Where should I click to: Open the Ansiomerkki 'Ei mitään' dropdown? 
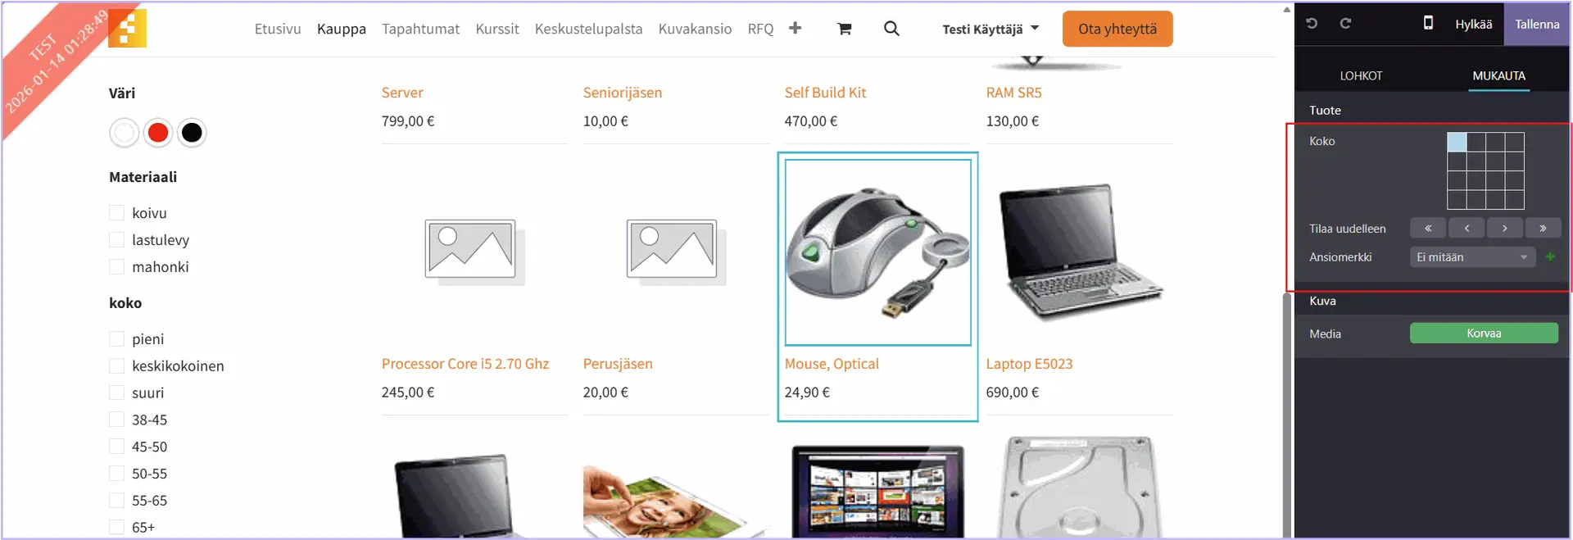pos(1472,257)
